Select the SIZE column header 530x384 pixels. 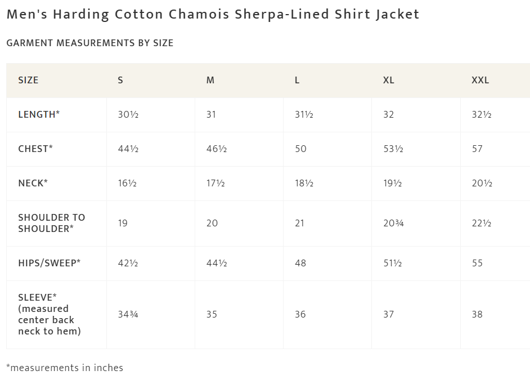coord(28,80)
